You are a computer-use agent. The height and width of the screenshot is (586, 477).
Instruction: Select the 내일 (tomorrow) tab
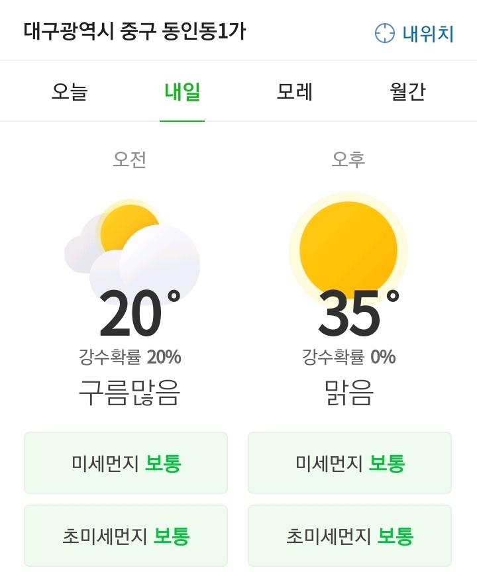click(182, 92)
